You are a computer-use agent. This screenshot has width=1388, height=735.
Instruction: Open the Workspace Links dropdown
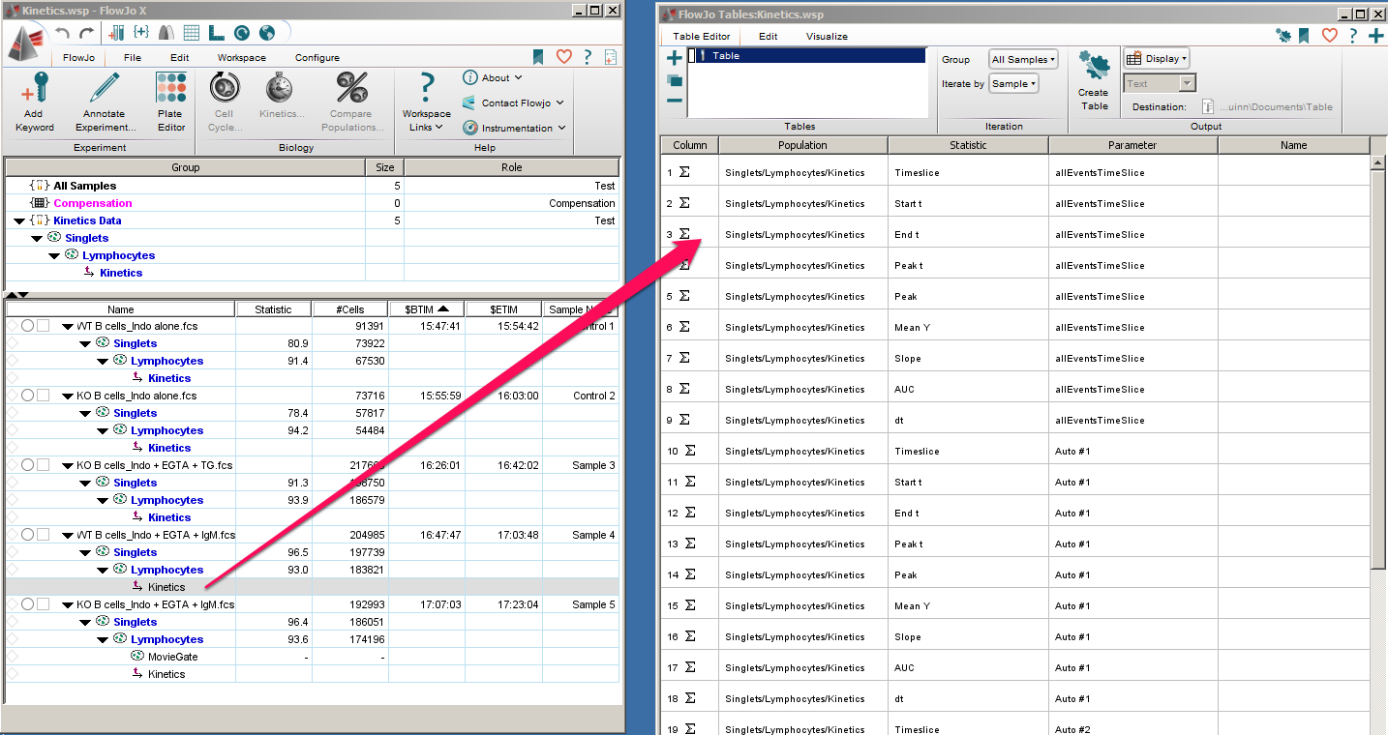[x=427, y=103]
